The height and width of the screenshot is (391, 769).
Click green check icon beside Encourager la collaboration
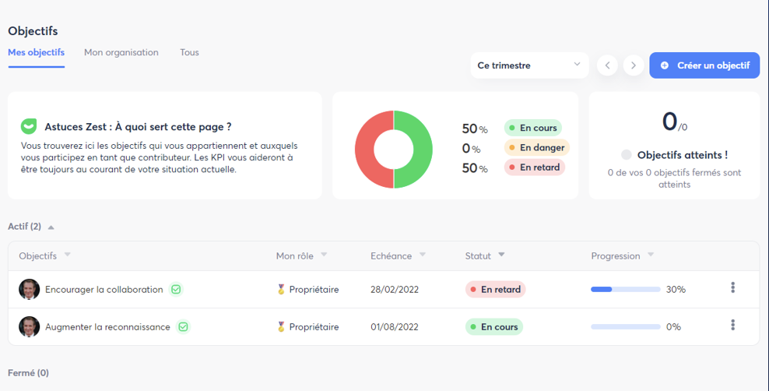(176, 289)
